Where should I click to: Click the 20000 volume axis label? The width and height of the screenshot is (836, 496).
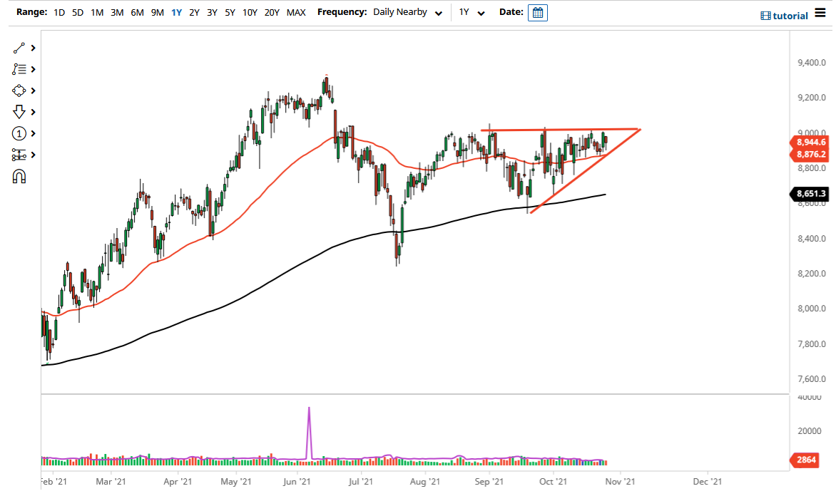[810, 431]
